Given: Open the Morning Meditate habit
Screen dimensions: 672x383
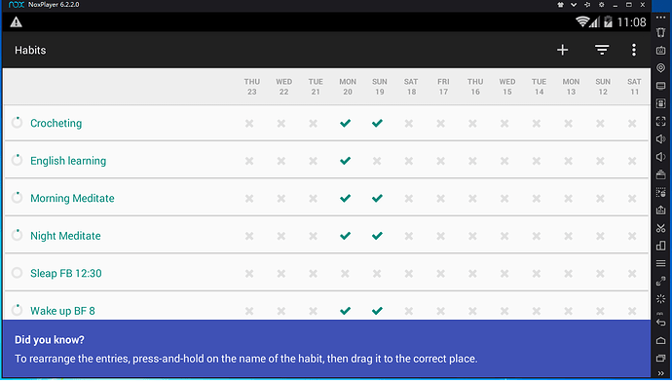Looking at the screenshot, I should coord(72,198).
